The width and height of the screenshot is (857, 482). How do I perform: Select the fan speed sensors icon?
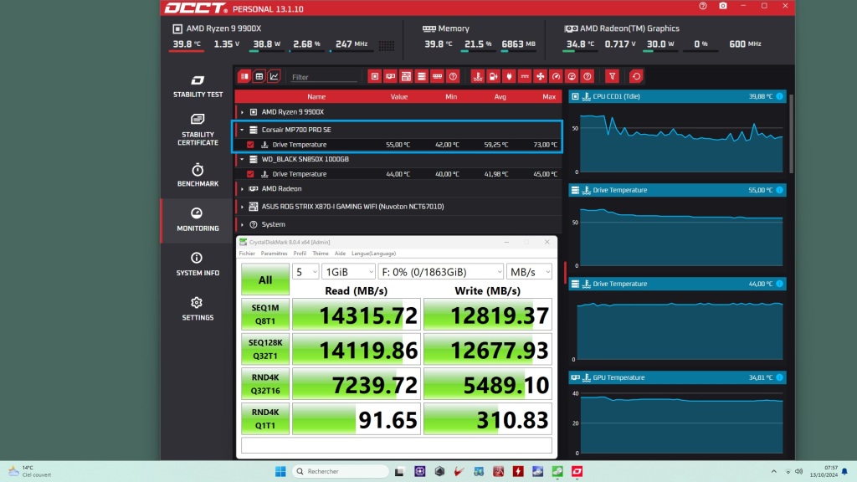coord(539,75)
